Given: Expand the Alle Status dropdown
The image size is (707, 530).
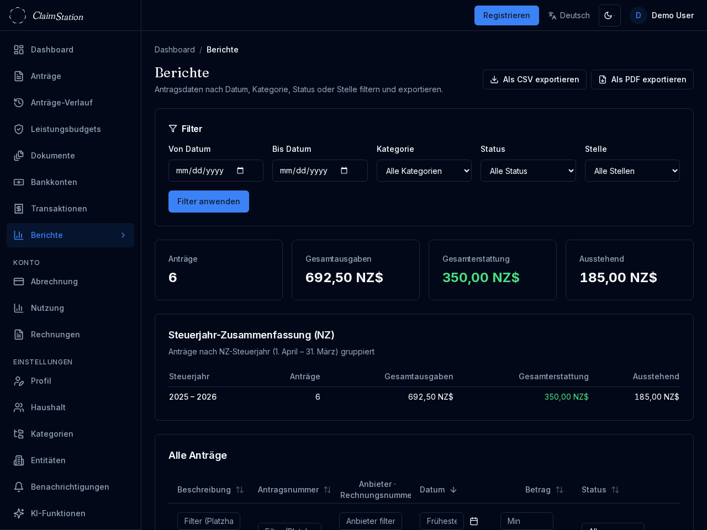Looking at the screenshot, I should tap(527, 171).
